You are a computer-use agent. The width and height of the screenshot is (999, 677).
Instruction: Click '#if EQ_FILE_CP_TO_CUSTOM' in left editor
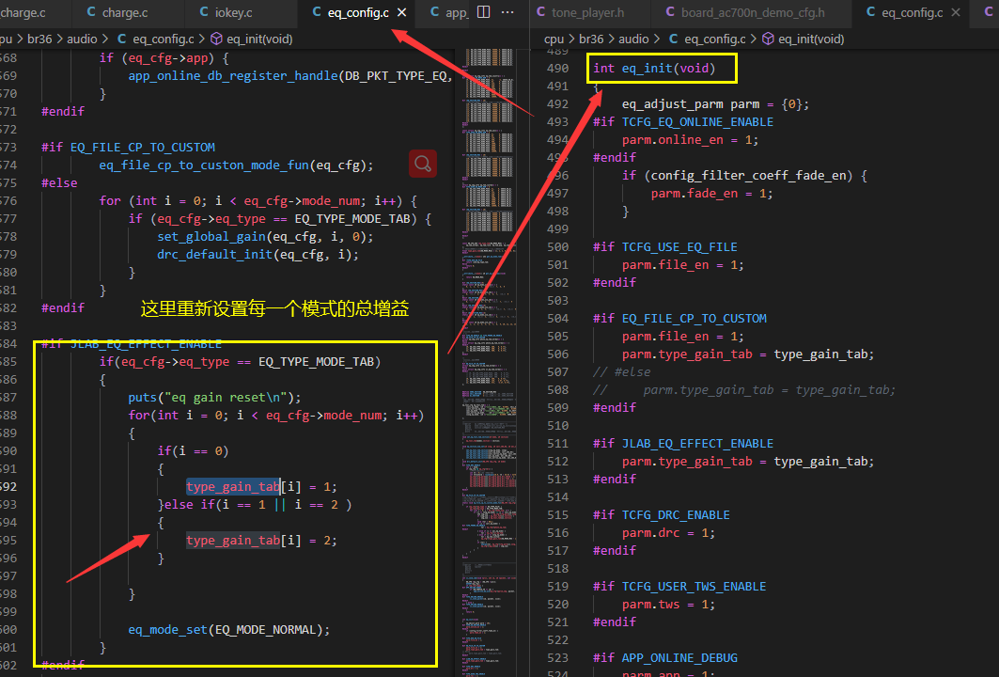pyautogui.click(x=128, y=148)
